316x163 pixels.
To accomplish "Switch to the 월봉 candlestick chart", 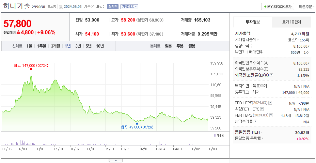I will (192, 46).
